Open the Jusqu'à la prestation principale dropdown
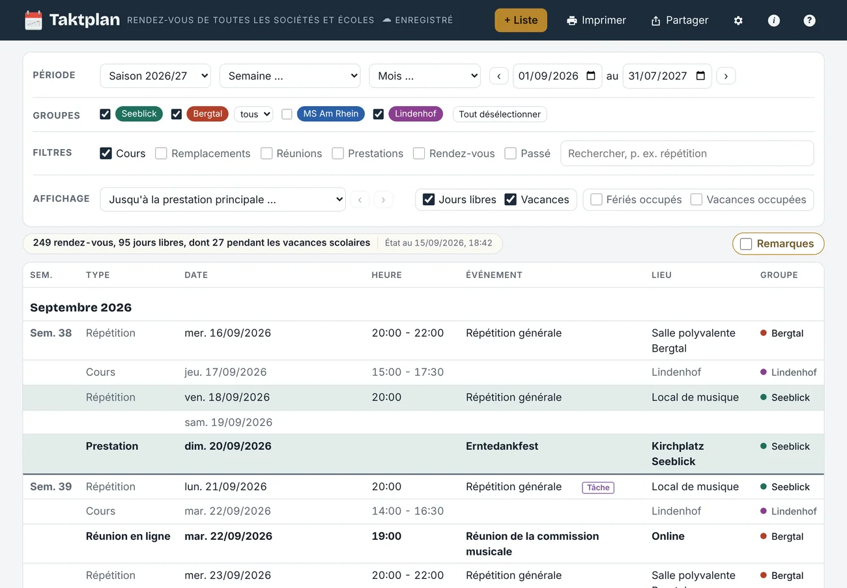This screenshot has width=847, height=588. click(223, 199)
